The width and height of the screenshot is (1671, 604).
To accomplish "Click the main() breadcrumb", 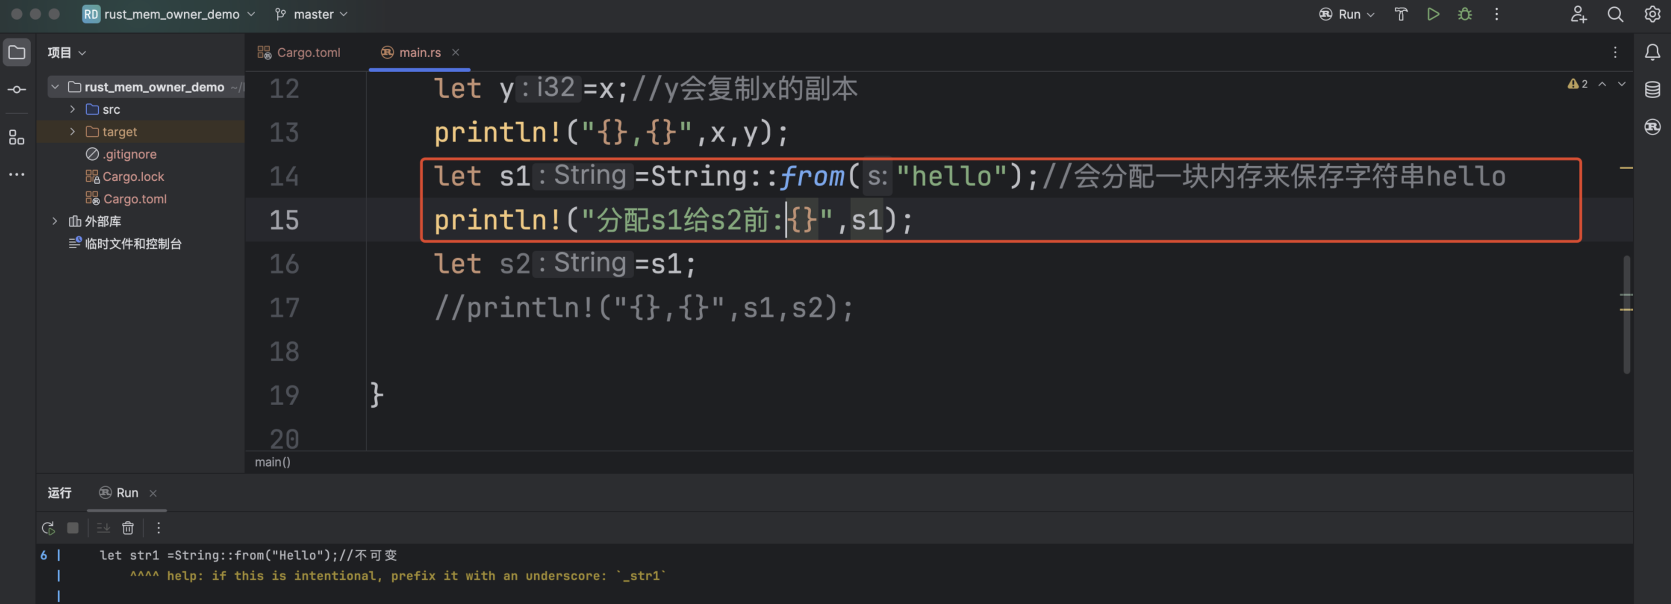I will [x=272, y=462].
